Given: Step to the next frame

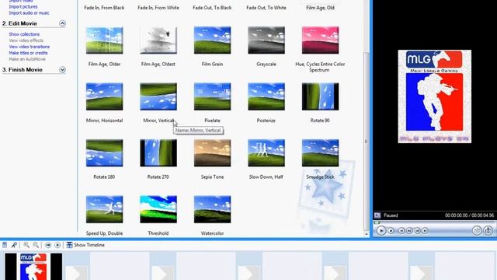Looking at the screenshot, I should tap(417, 231).
